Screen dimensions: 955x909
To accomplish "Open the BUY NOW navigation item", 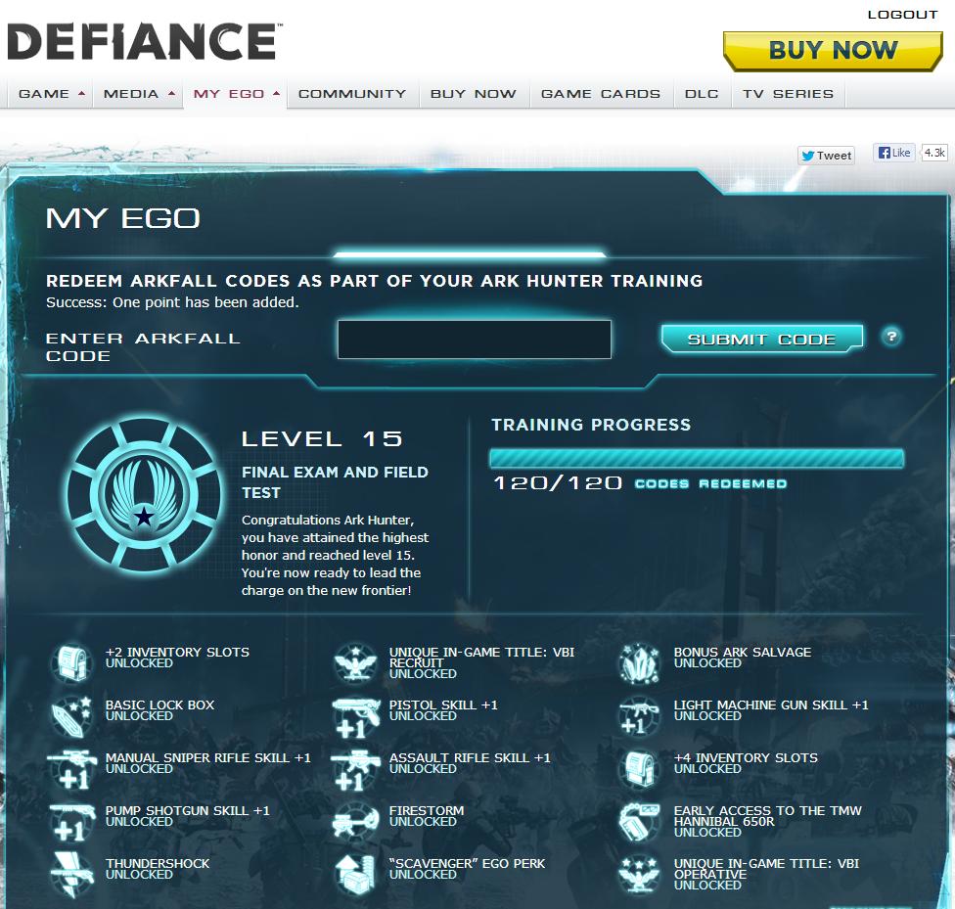I will [474, 94].
